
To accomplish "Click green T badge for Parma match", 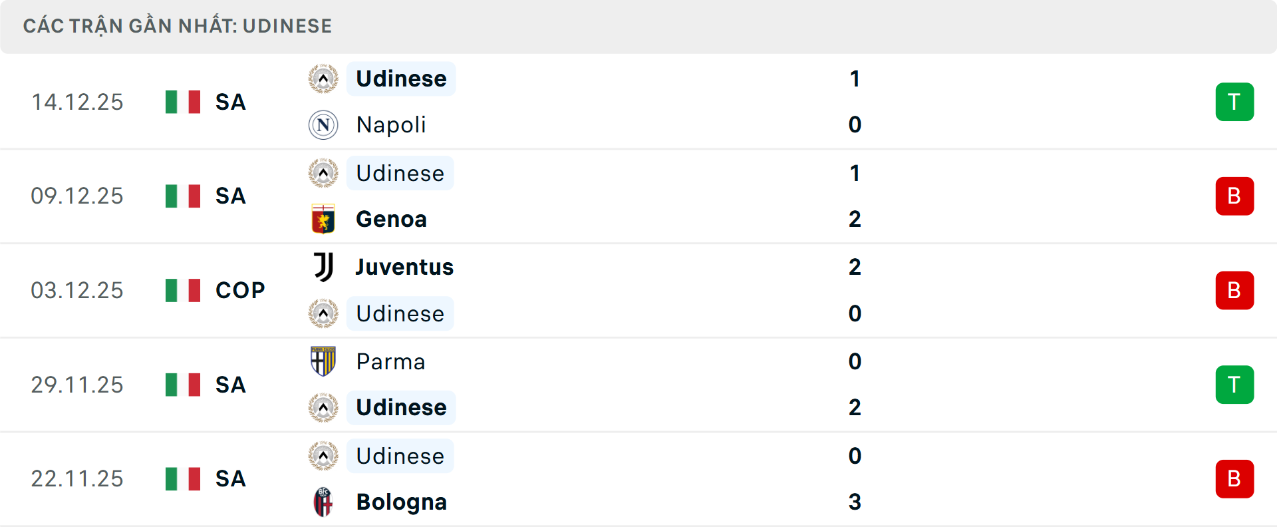I will tap(1234, 385).
